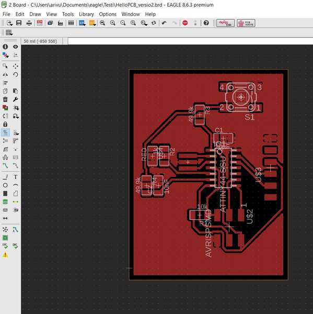The image size is (313, 314).
Task: Click the command line input field
Action: coord(190,41)
